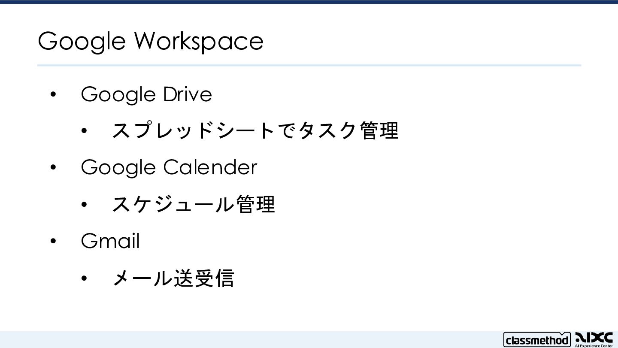Select the "Google Drive" bullet text
This screenshot has width=618, height=348.
coord(146,94)
